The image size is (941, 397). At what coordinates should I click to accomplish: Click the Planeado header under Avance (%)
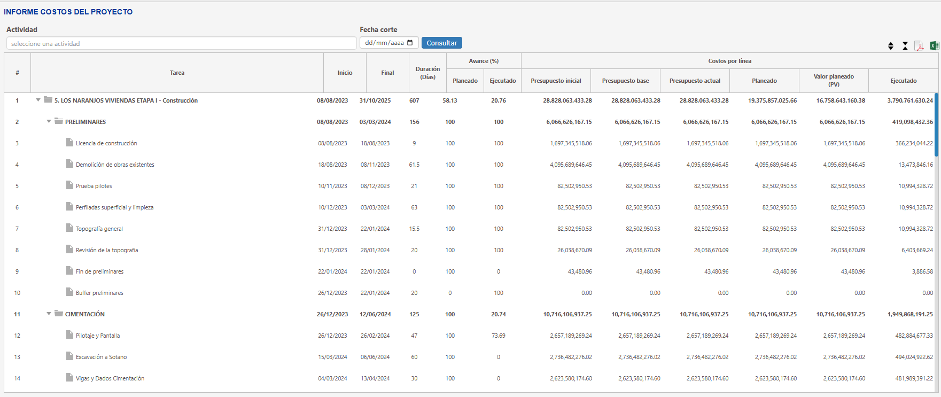465,81
